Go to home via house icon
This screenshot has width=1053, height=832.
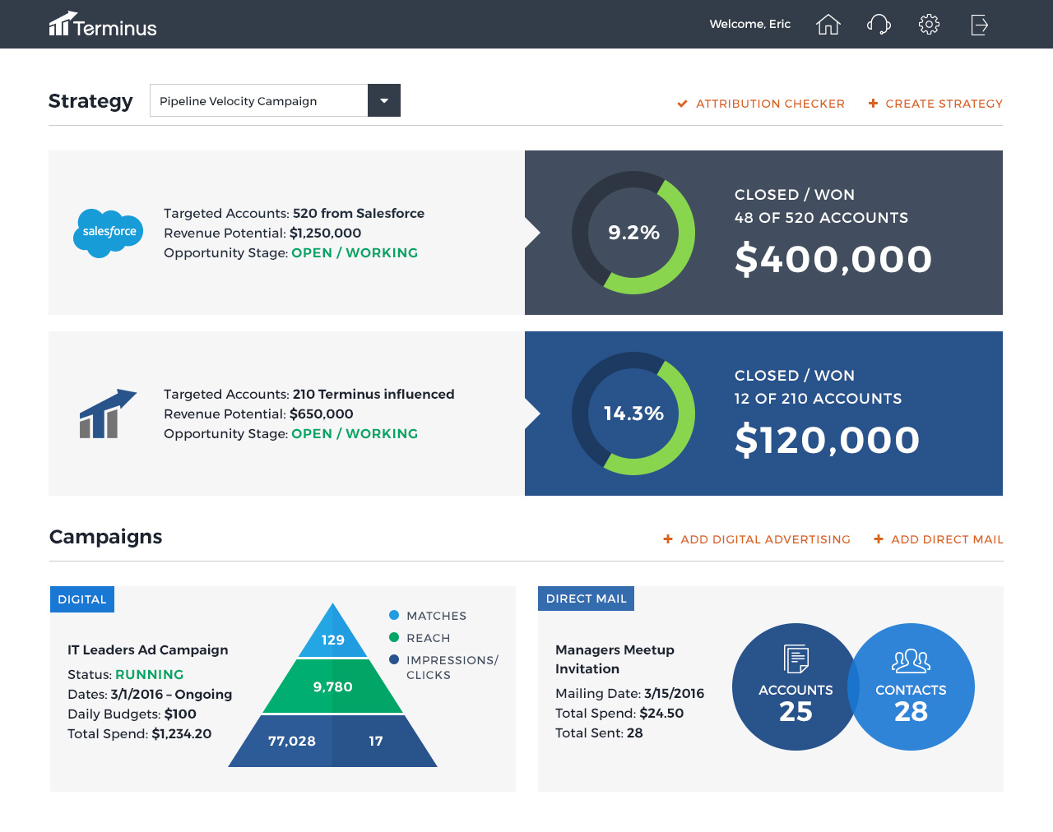(x=828, y=25)
